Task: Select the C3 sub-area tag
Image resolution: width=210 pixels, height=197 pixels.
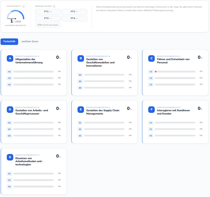Action: pyautogui.click(x=151, y=85)
